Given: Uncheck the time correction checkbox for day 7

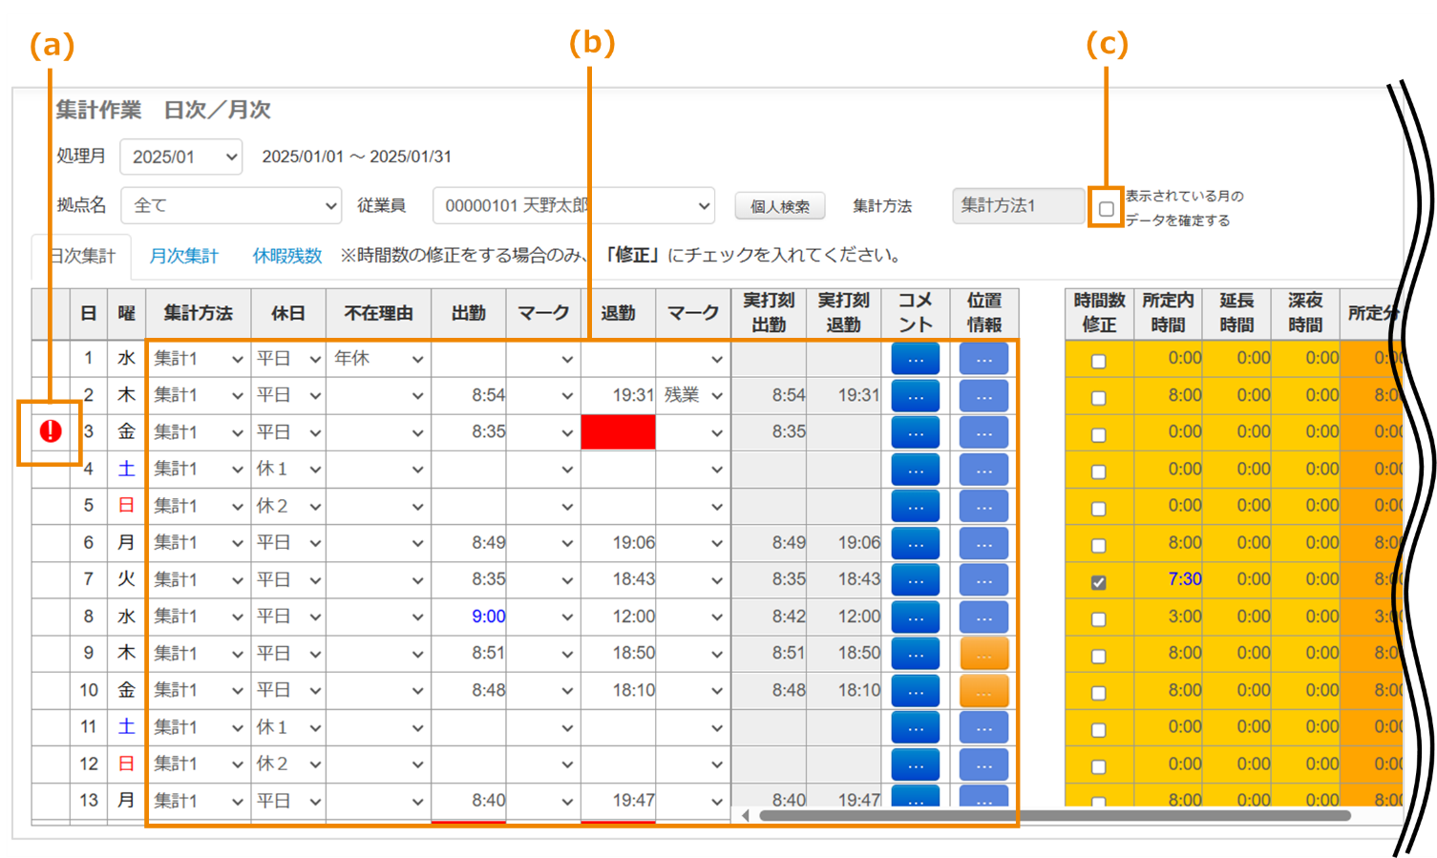Looking at the screenshot, I should pos(1099,582).
